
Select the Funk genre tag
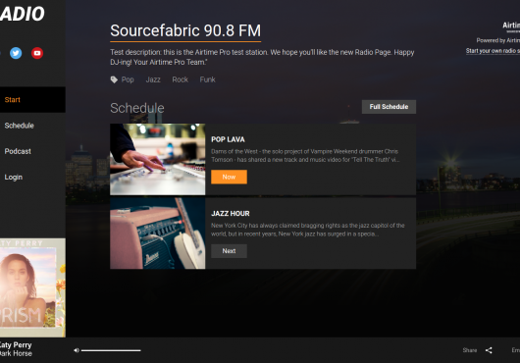(208, 79)
